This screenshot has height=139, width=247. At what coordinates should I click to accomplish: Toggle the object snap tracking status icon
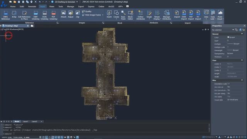click(56, 137)
